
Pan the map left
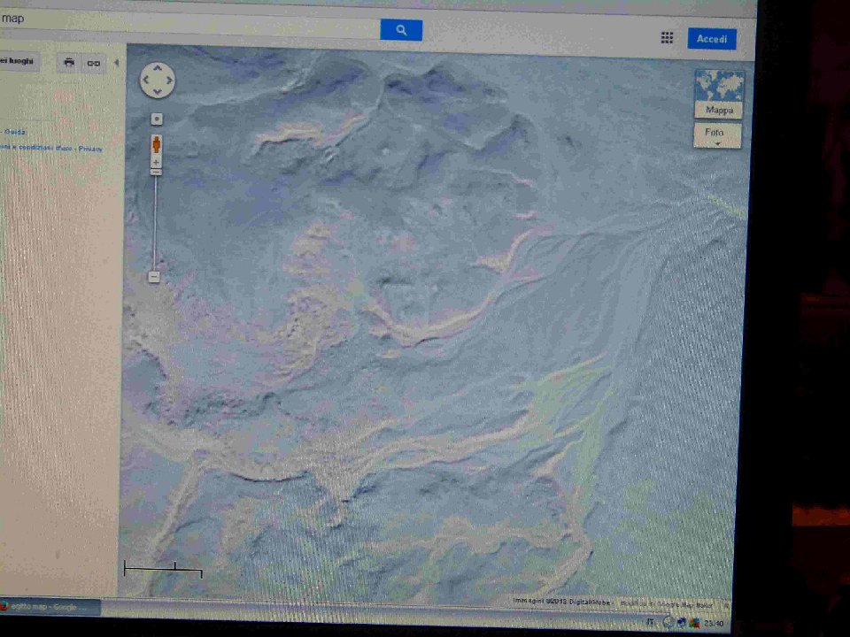pyautogui.click(x=145, y=80)
